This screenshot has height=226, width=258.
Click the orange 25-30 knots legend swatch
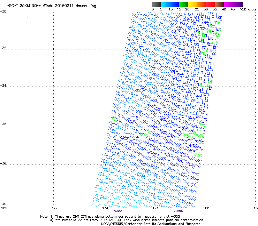click(202, 4)
